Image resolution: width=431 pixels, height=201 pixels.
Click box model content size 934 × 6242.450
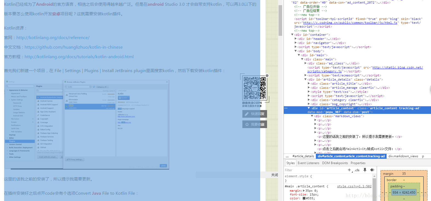coord(404,192)
